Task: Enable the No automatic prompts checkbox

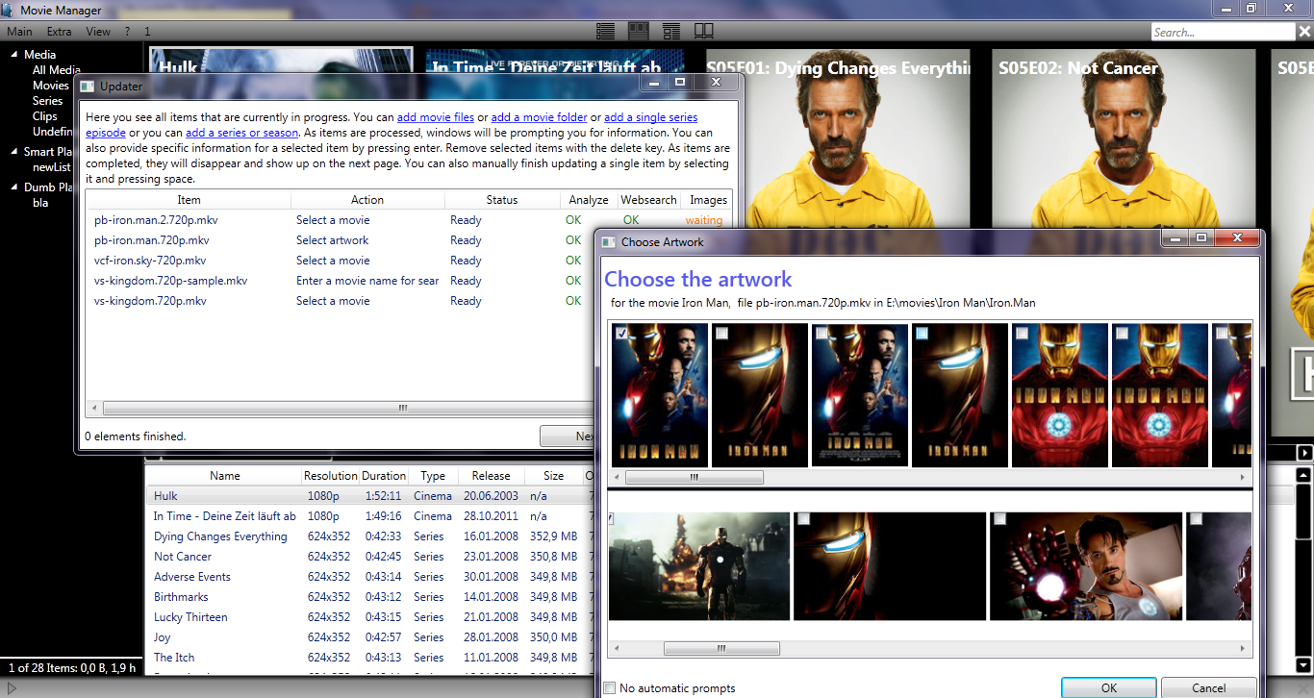Action: [x=610, y=688]
